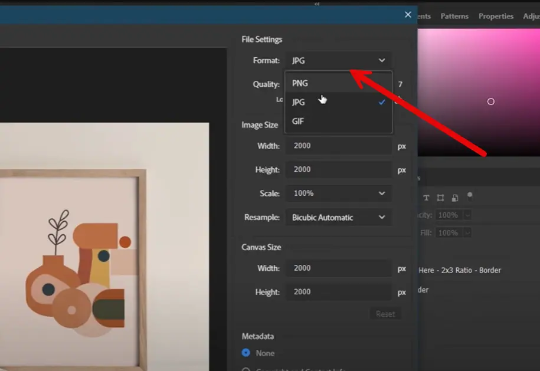Open the Resample Bicubic Automatic dropdown
This screenshot has height=371, width=540.
[x=338, y=218]
